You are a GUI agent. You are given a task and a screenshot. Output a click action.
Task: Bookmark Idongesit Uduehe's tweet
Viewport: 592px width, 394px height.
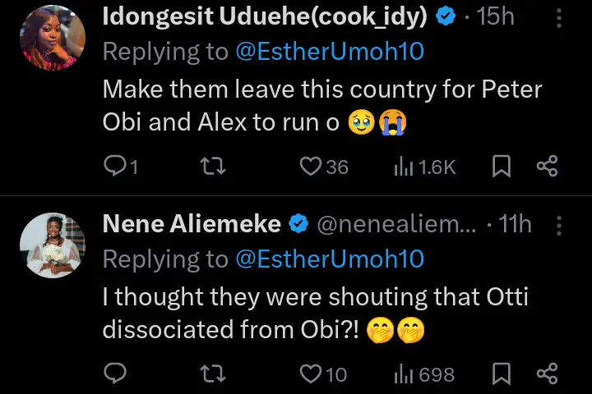(502, 167)
